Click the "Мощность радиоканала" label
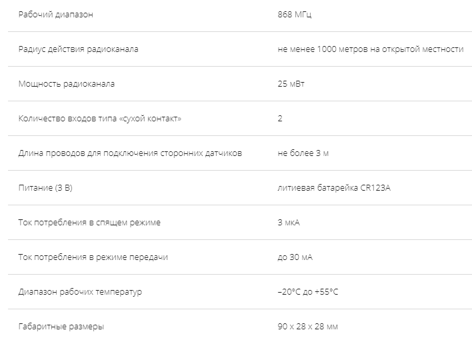Image resolution: width=472 pixels, height=342 pixels. pos(67,84)
